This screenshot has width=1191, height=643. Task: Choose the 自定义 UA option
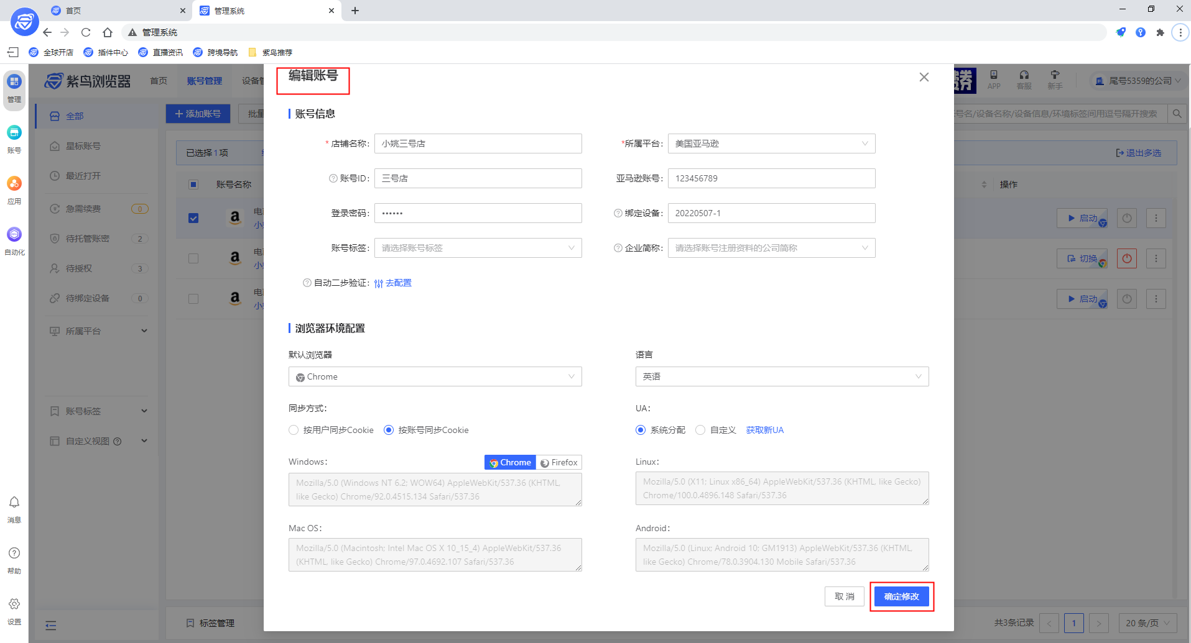pos(700,429)
